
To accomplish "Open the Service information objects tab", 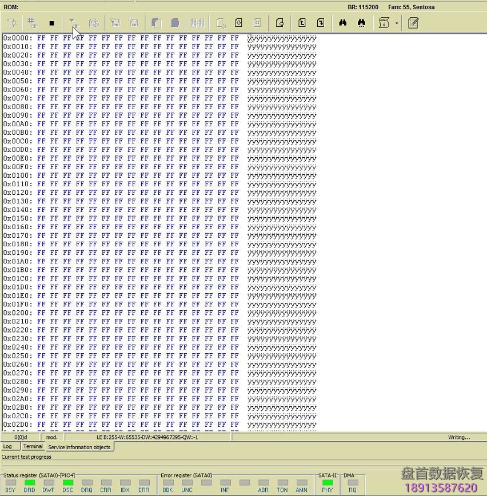I will (x=79, y=447).
